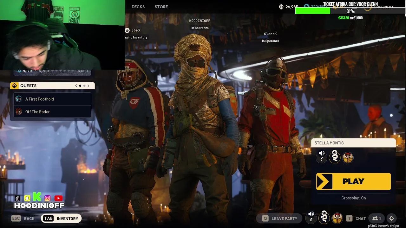Click the Off The Radar quest icon

pos(19,111)
